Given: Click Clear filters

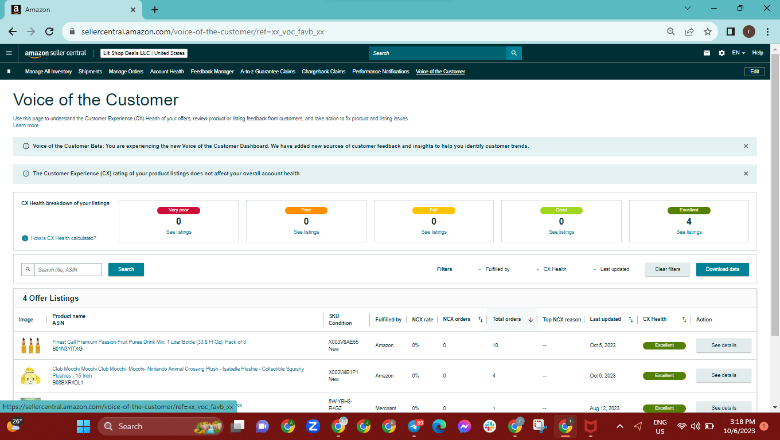Looking at the screenshot, I should [668, 269].
